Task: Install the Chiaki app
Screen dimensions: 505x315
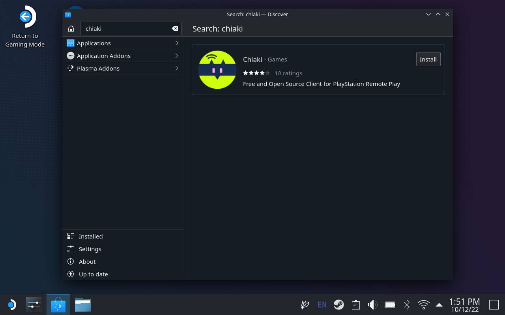Action: (428, 59)
